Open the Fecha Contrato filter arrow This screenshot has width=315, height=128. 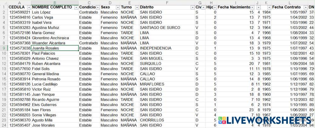pyautogui.click(x=301, y=7)
